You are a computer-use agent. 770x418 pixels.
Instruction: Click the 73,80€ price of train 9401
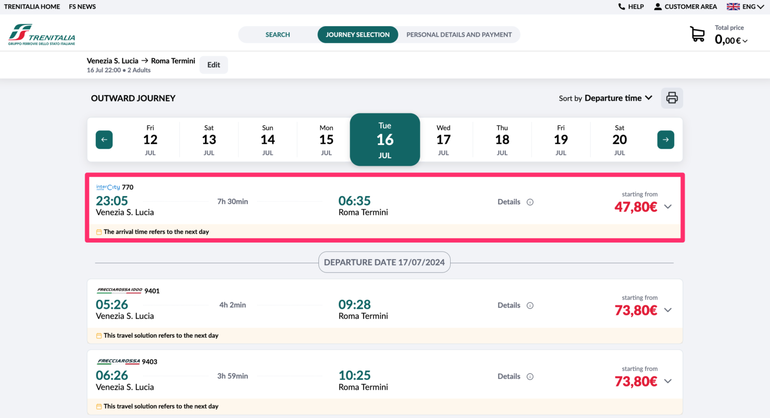pyautogui.click(x=636, y=310)
